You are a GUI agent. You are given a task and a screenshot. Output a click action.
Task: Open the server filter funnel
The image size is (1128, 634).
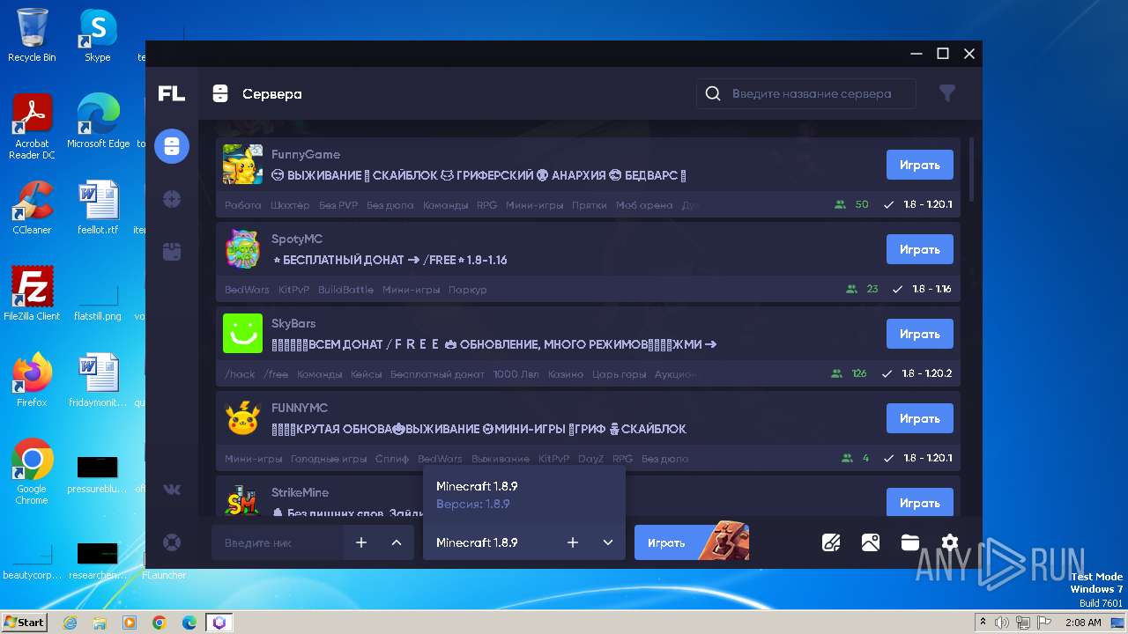[946, 93]
